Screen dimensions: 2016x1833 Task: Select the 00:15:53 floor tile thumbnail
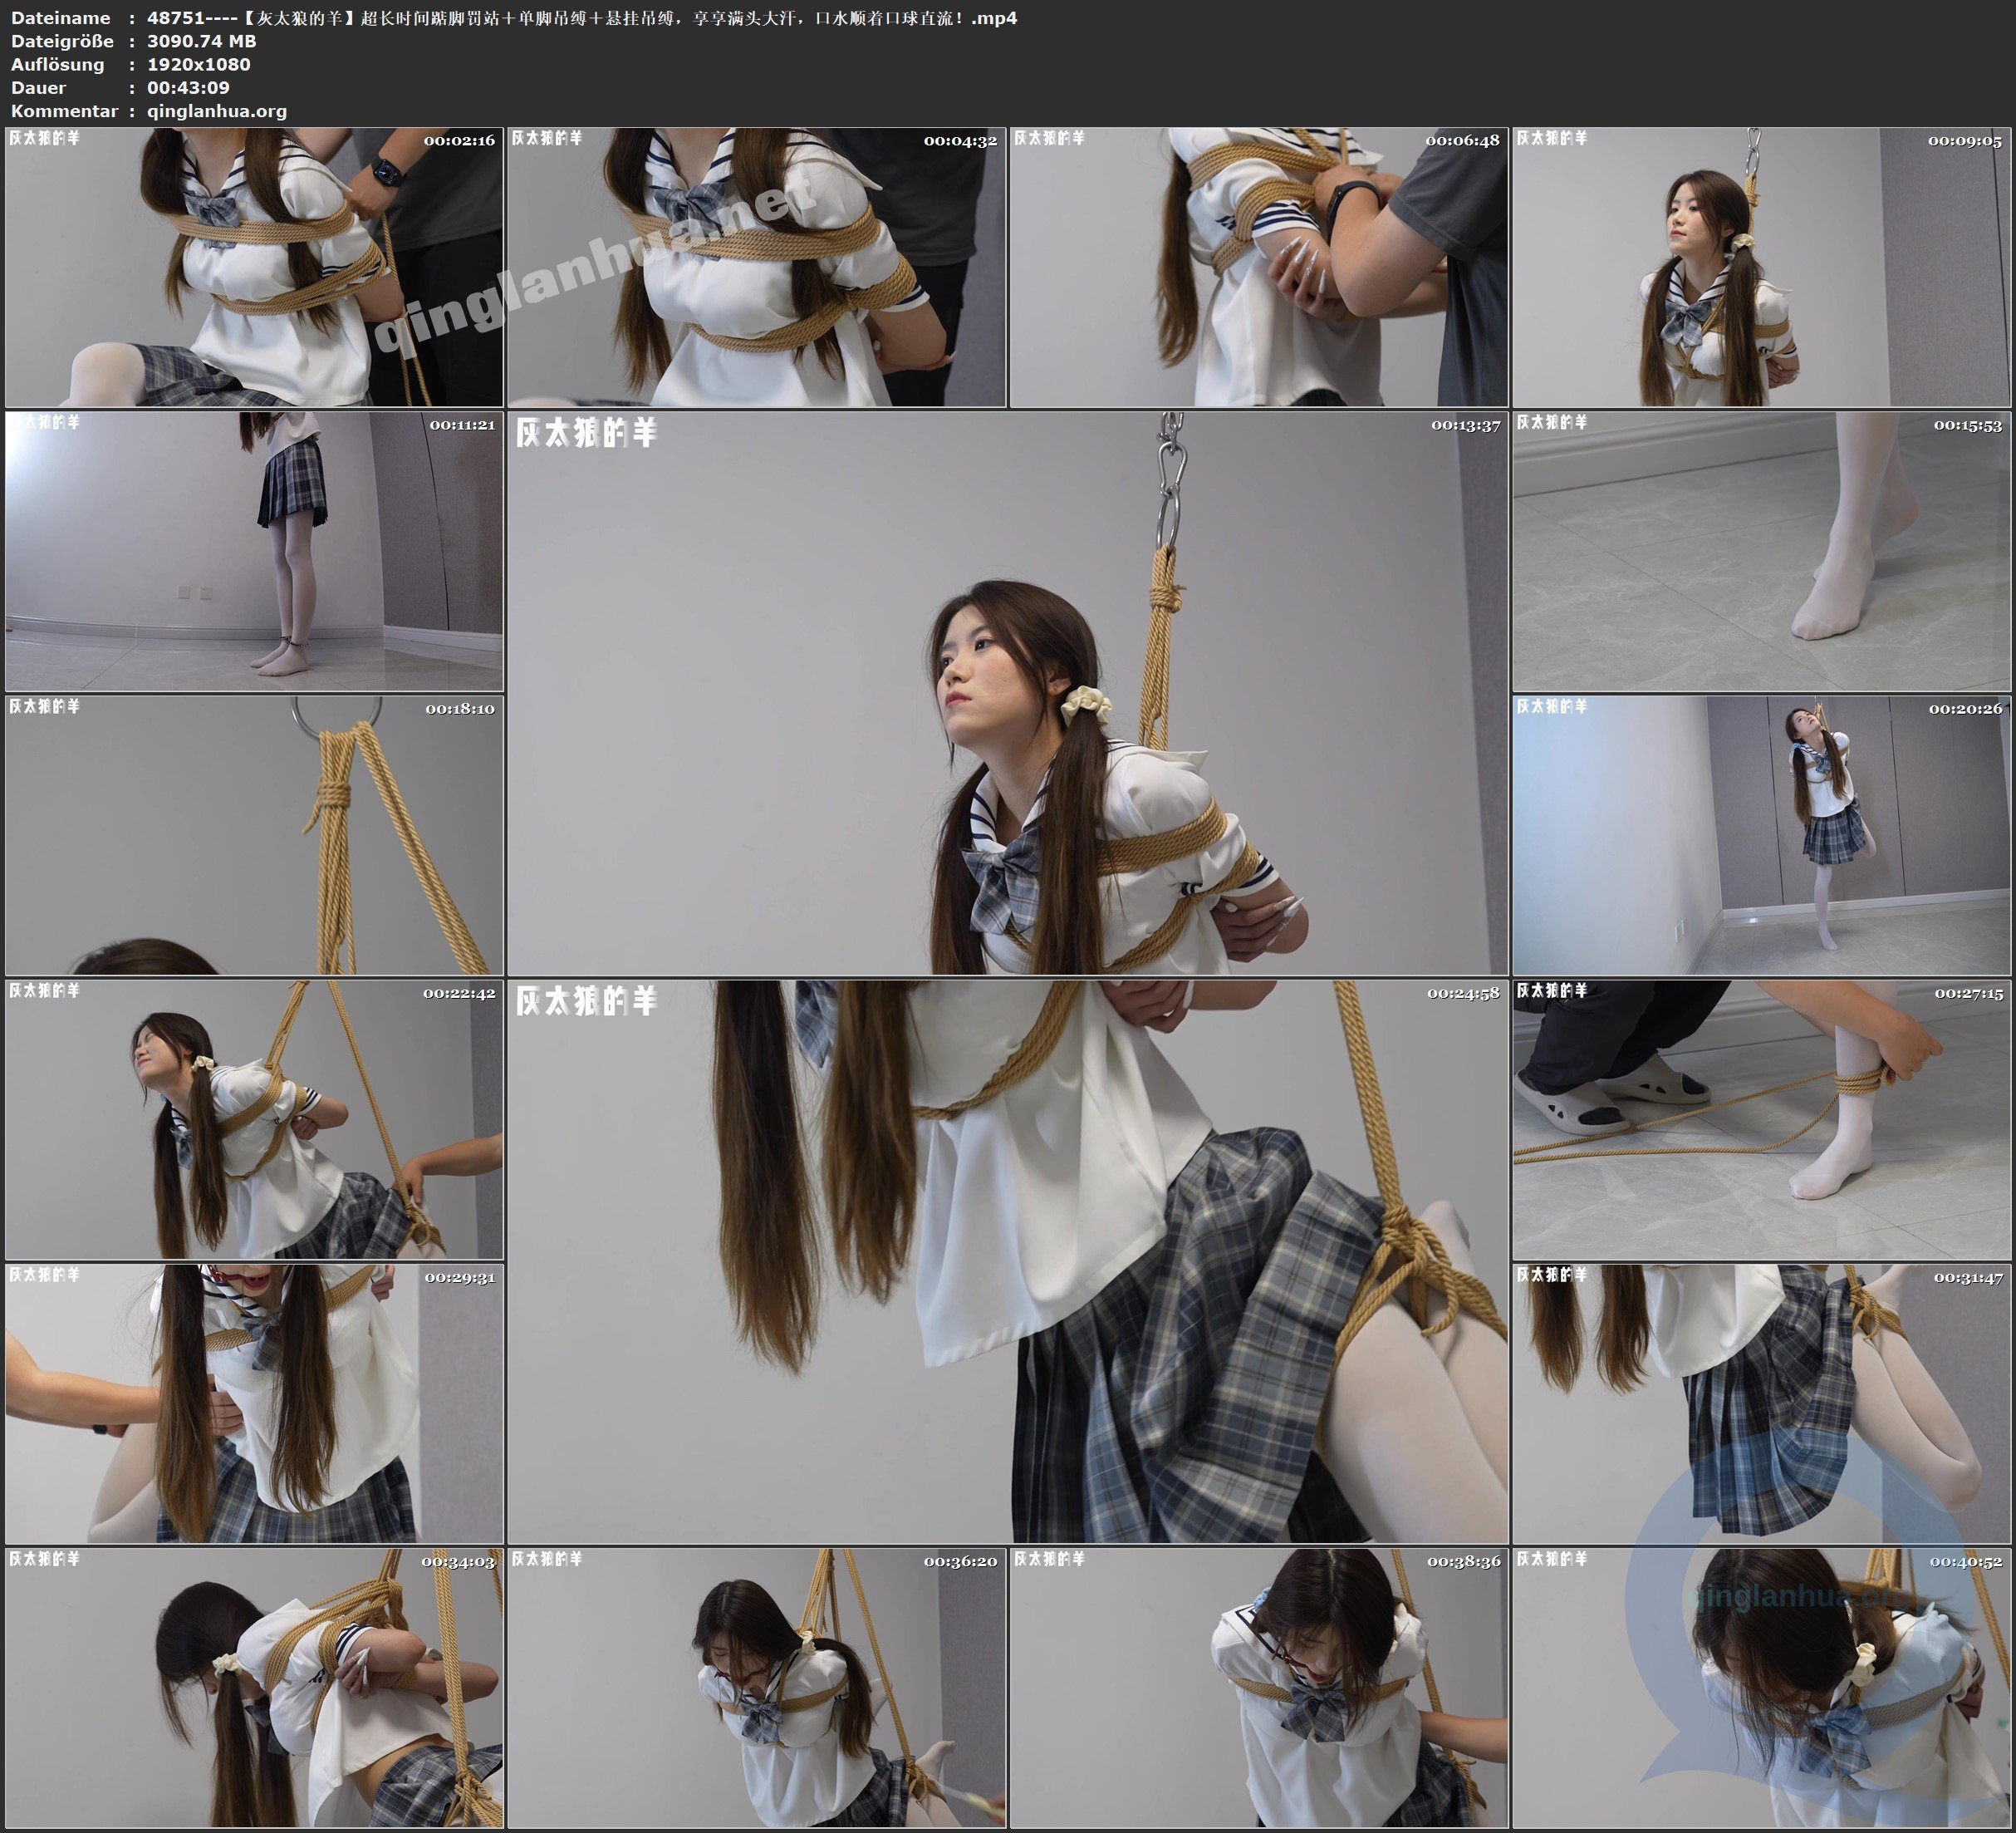coord(1761,551)
